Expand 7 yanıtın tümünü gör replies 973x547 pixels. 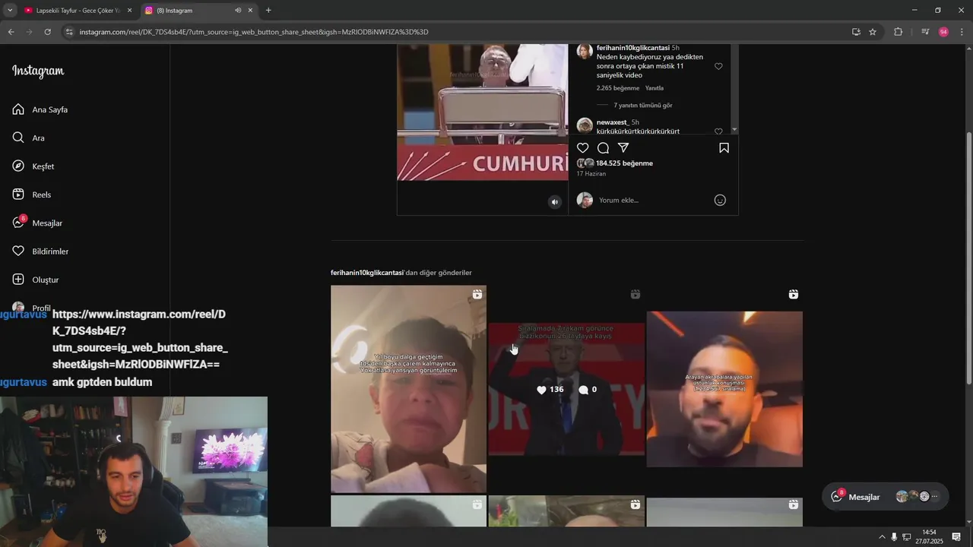tap(642, 105)
